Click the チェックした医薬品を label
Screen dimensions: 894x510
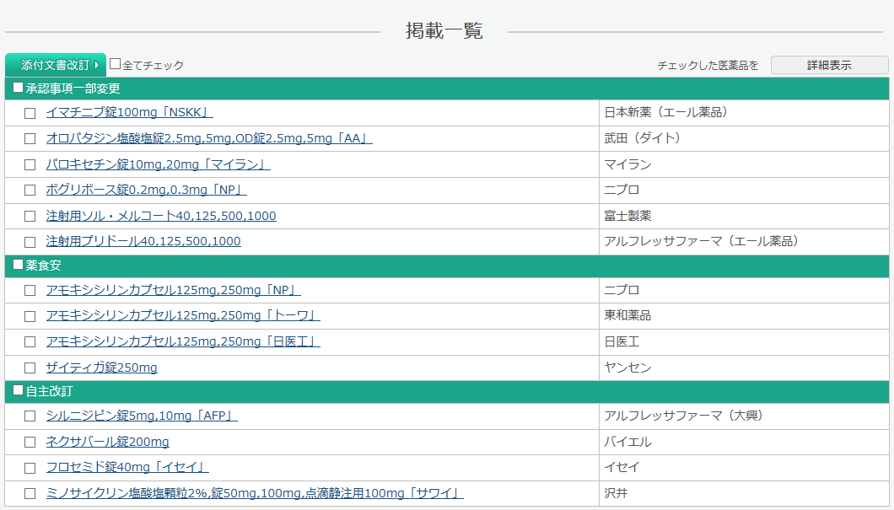[x=708, y=66]
